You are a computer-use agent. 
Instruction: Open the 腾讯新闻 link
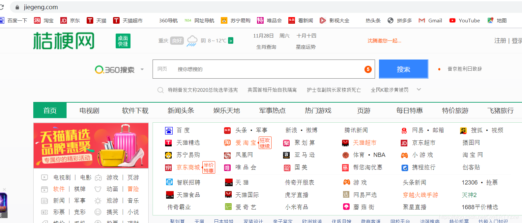(x=356, y=130)
